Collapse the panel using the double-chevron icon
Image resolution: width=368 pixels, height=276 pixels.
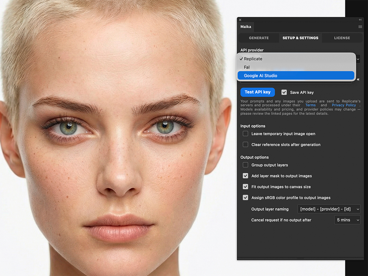pos(360,20)
